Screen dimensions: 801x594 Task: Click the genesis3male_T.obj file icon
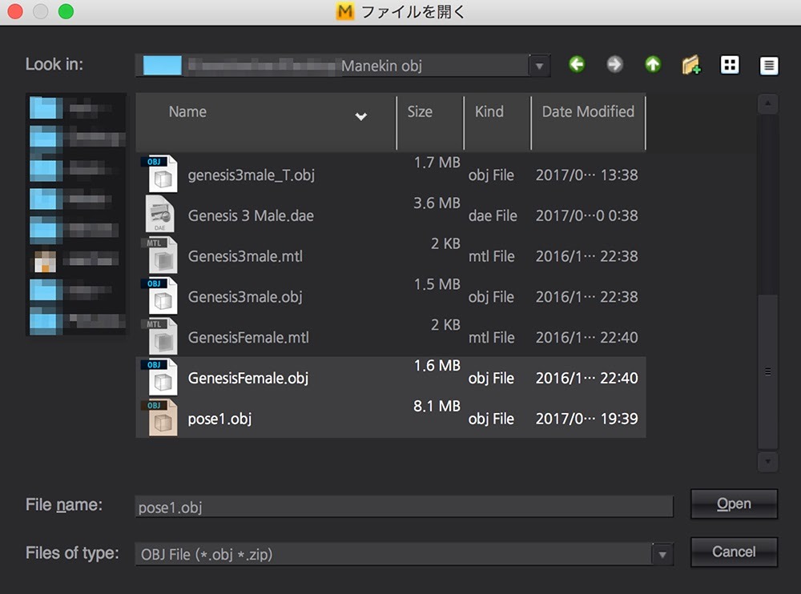coord(161,174)
